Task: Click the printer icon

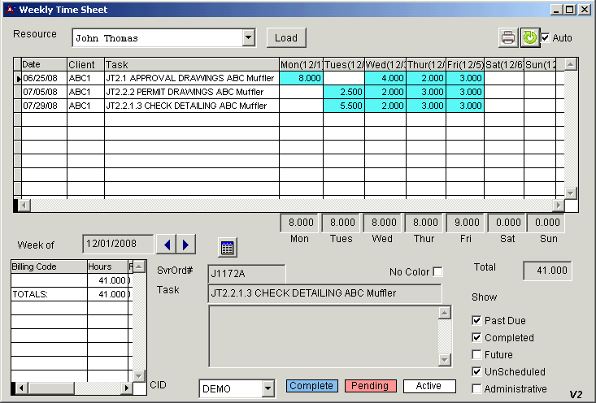Action: pyautogui.click(x=507, y=37)
